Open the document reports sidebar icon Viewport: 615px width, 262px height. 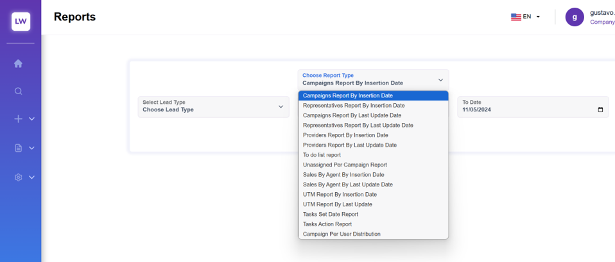[x=18, y=148]
